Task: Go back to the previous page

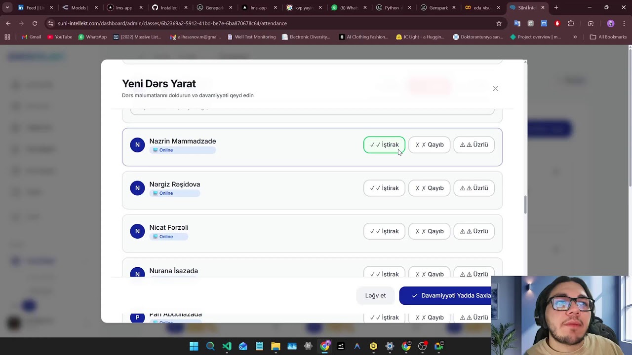Action: [8, 23]
